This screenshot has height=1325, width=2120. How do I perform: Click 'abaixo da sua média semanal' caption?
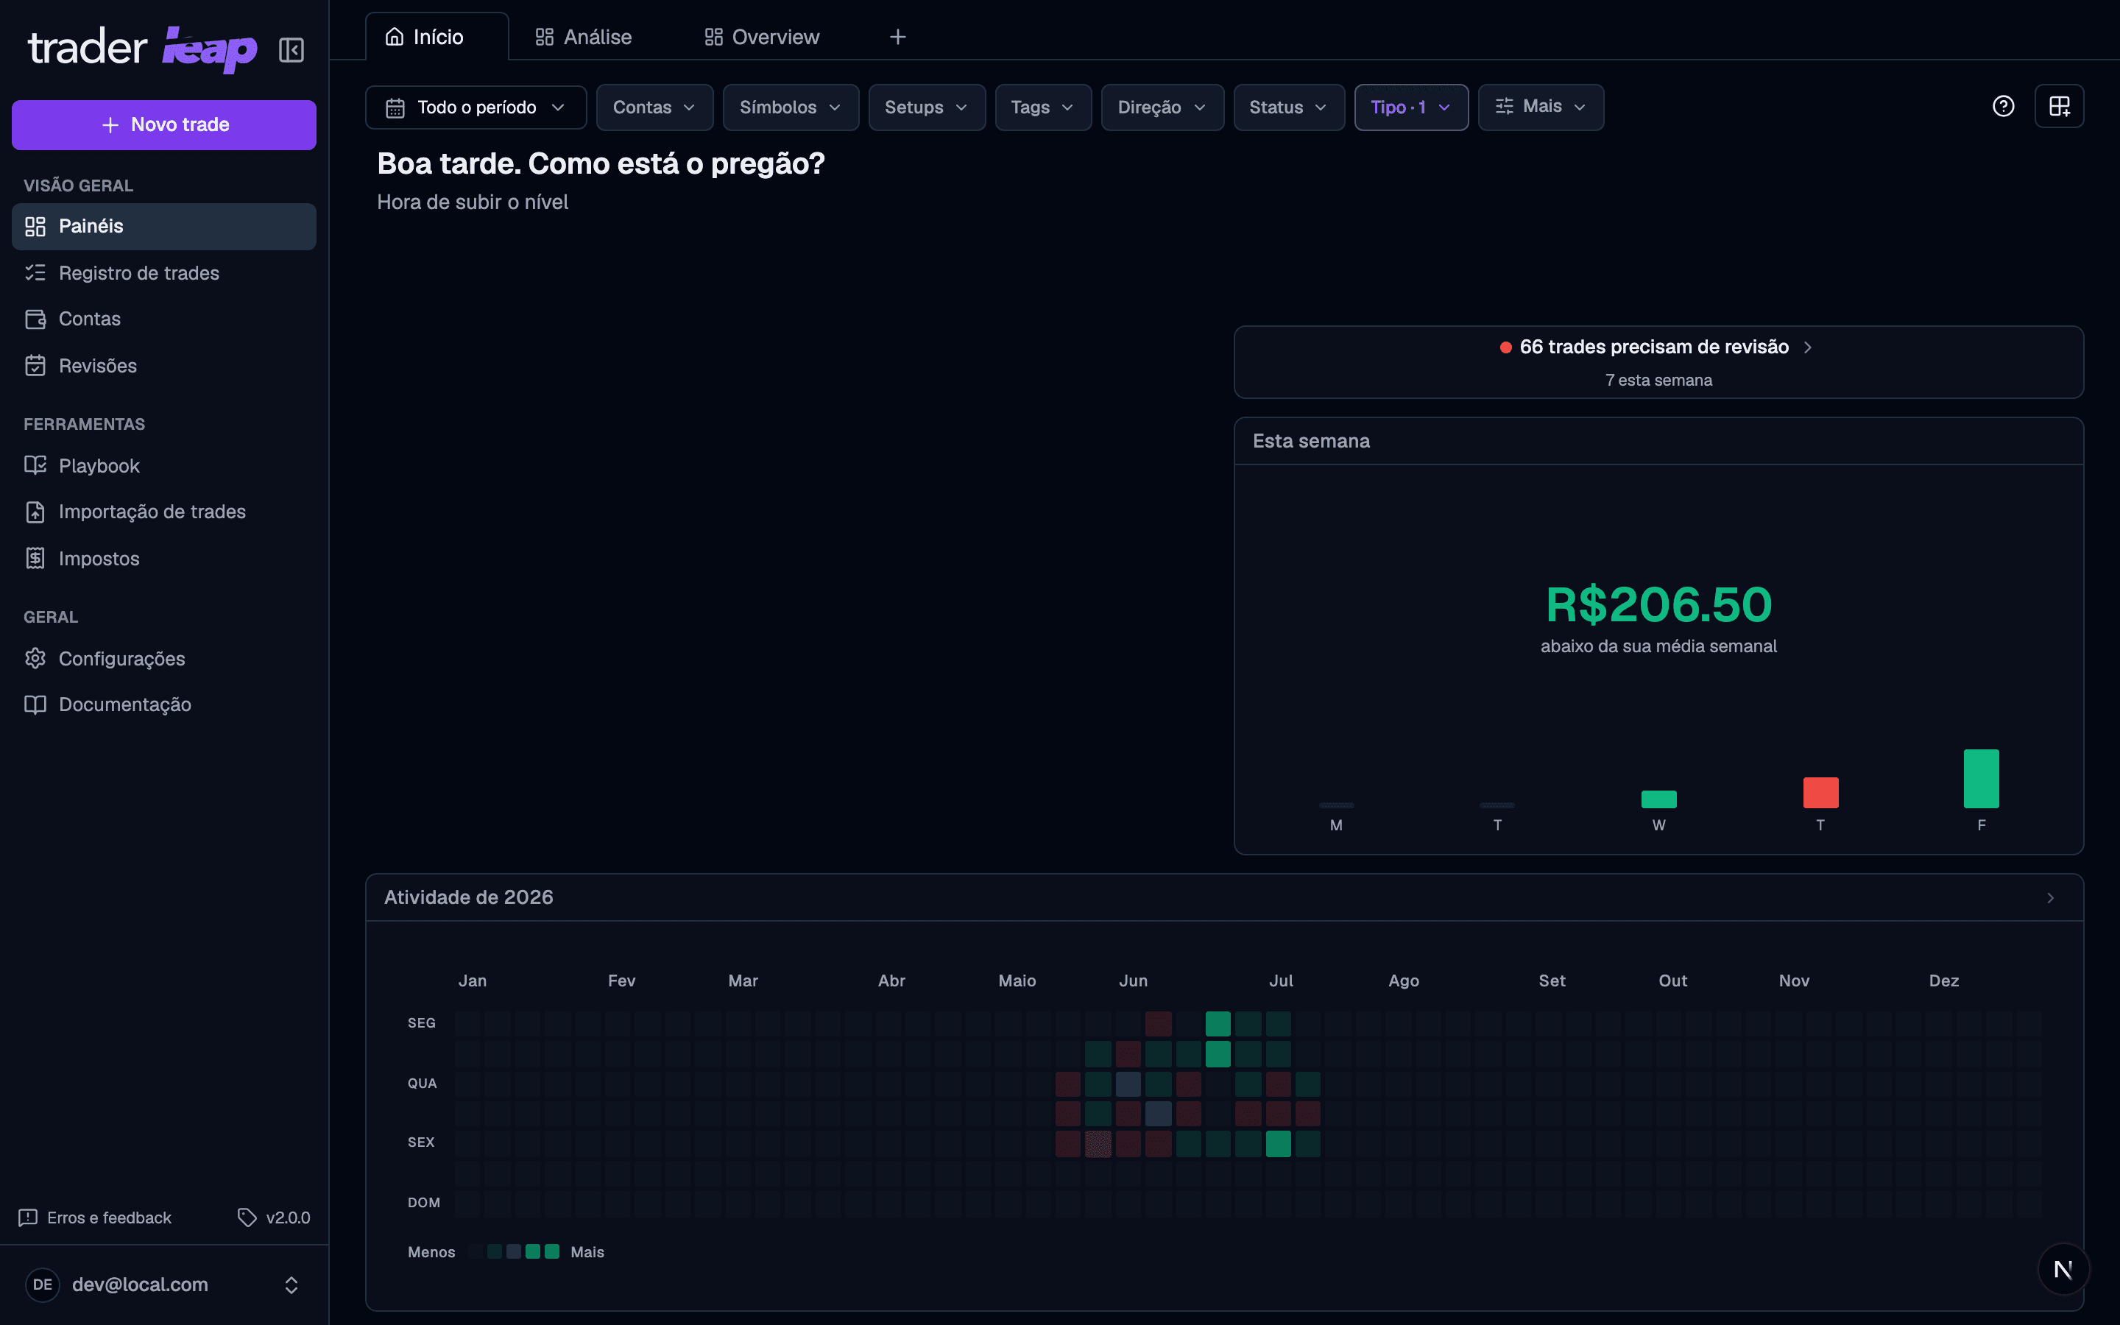pos(1658,646)
